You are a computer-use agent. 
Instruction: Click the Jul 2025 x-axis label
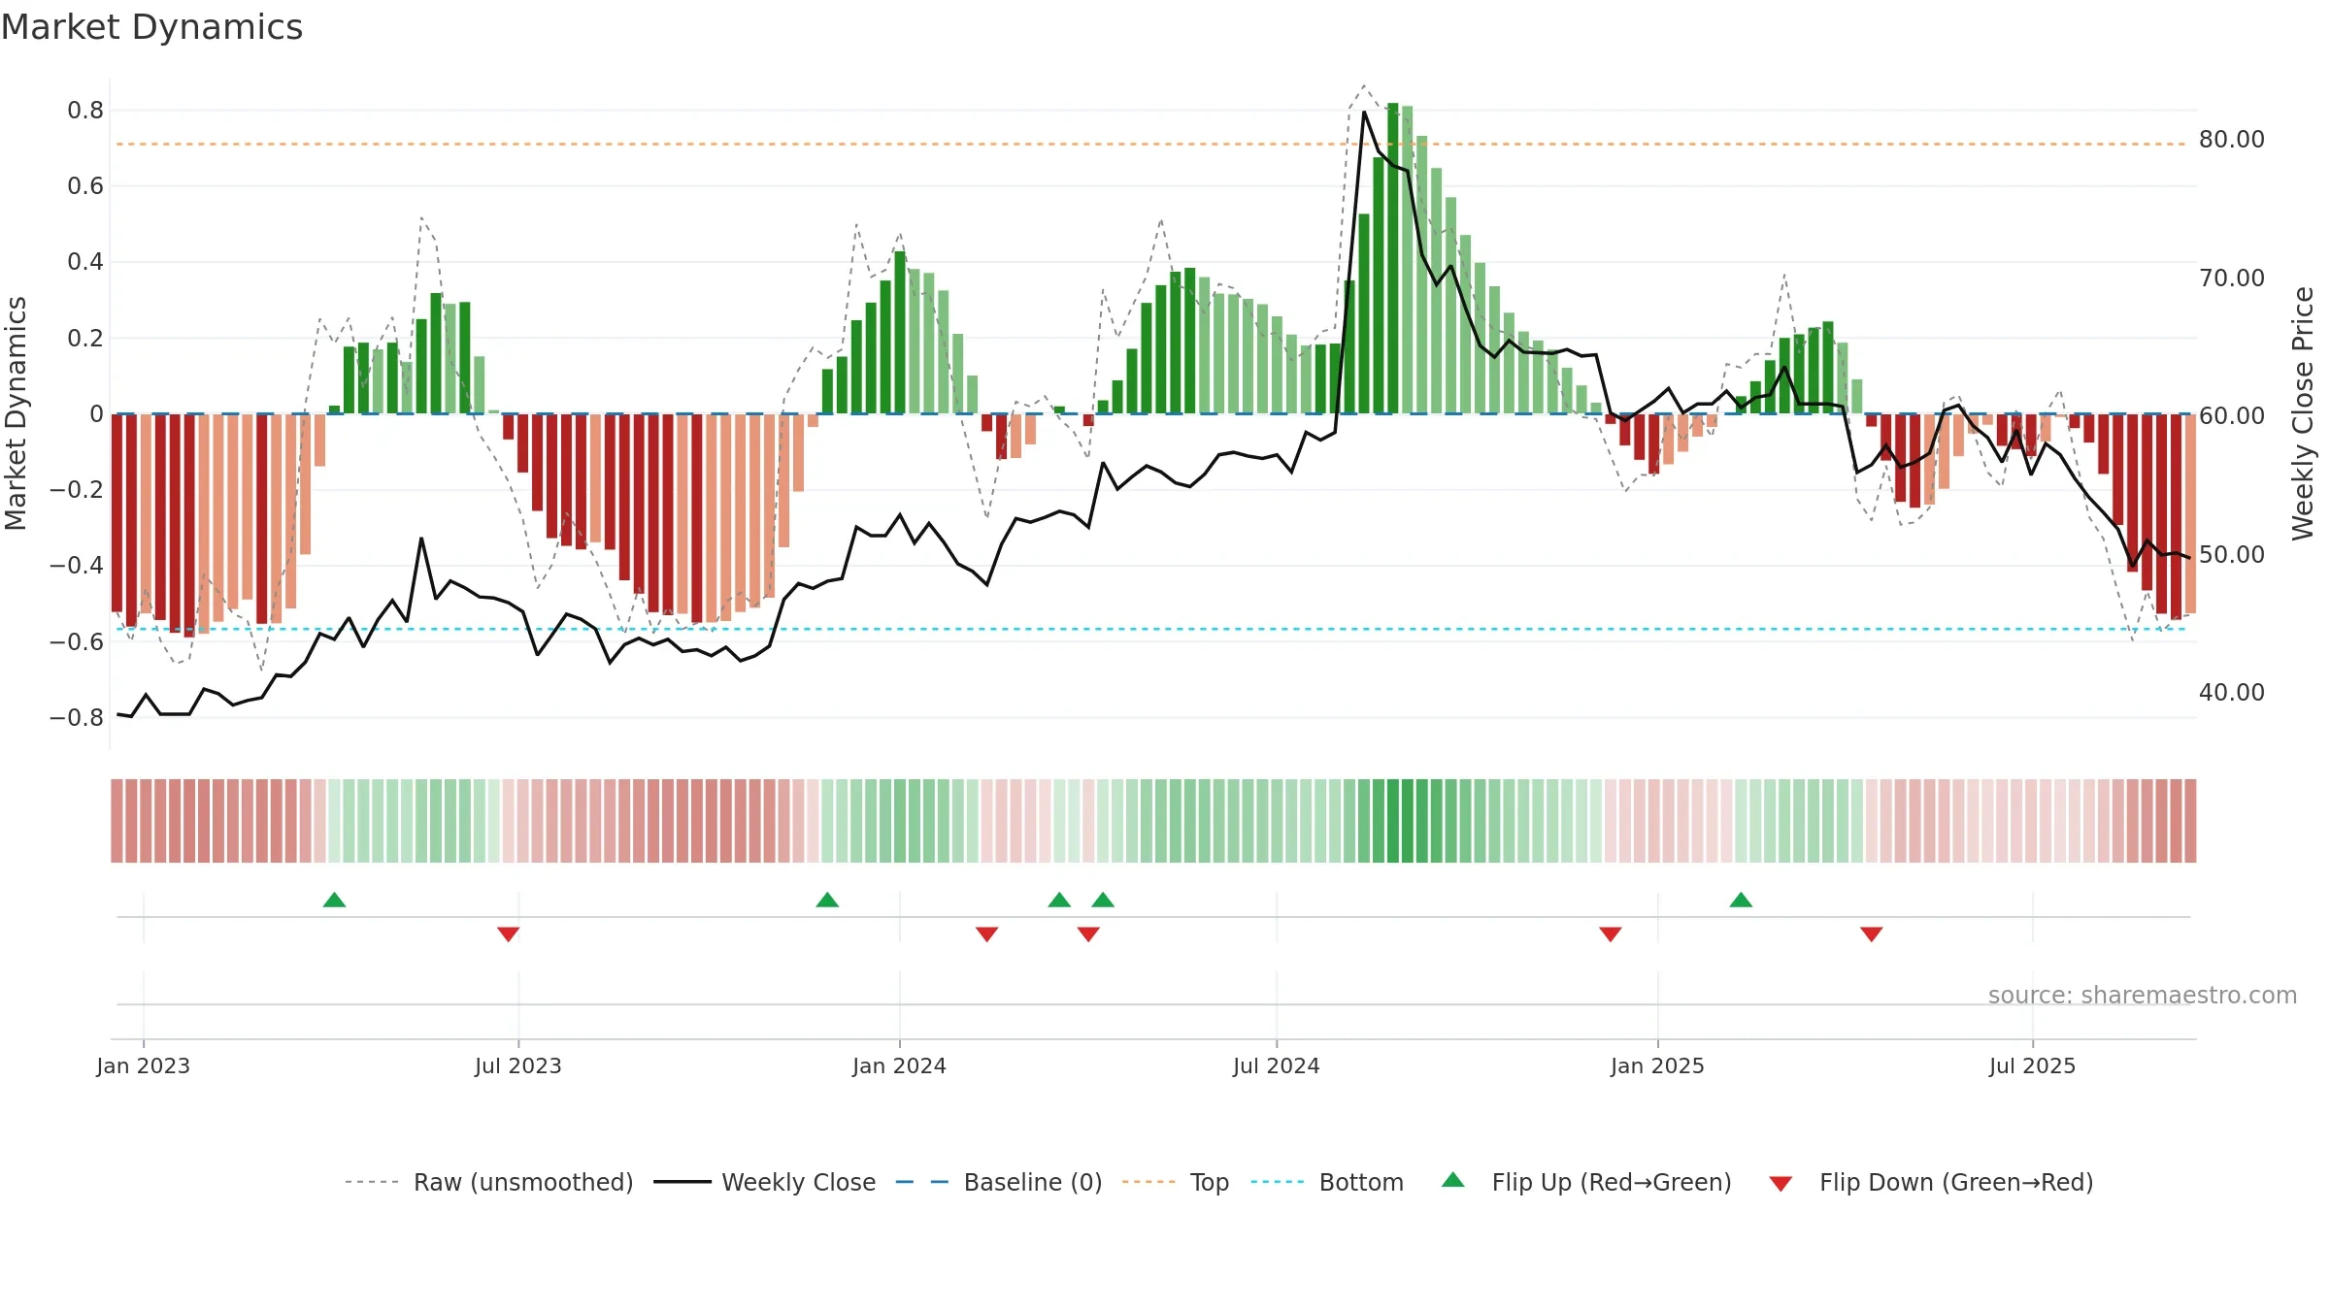[2032, 1065]
